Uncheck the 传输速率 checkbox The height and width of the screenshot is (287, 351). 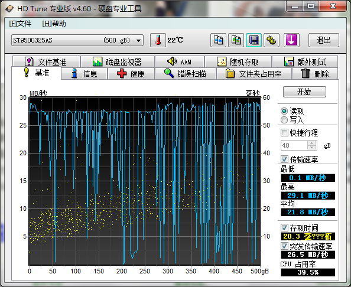pos(284,159)
